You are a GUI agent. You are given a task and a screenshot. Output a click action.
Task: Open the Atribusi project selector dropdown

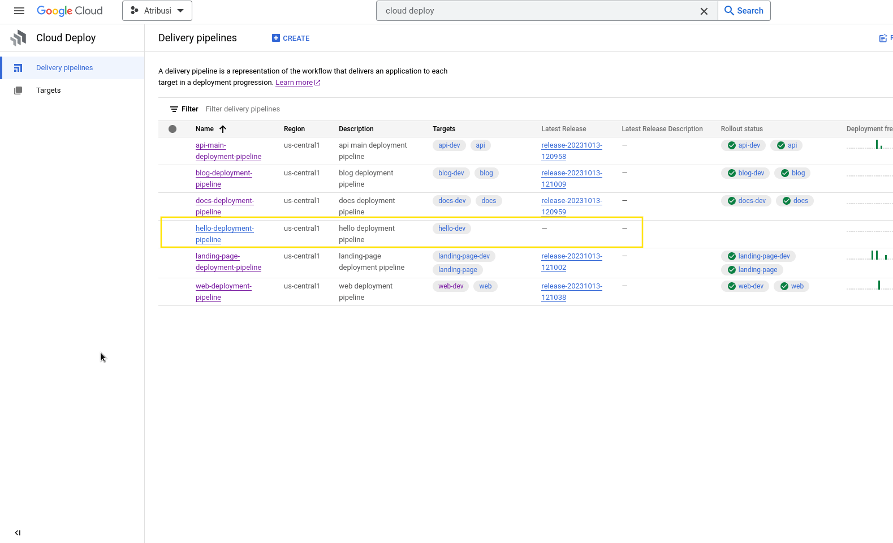(x=157, y=11)
